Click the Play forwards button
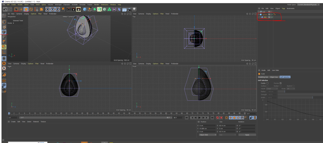Image resolution: width=323 pixels, height=143 pixels. click(x=199, y=118)
